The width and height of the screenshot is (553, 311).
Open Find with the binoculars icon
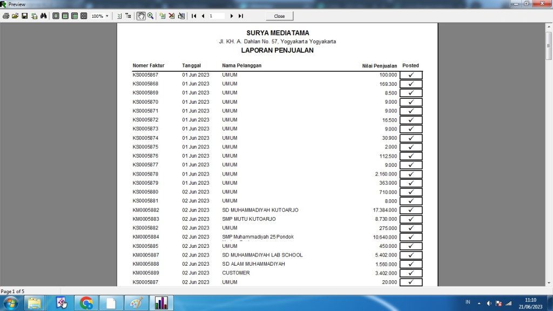(x=43, y=16)
